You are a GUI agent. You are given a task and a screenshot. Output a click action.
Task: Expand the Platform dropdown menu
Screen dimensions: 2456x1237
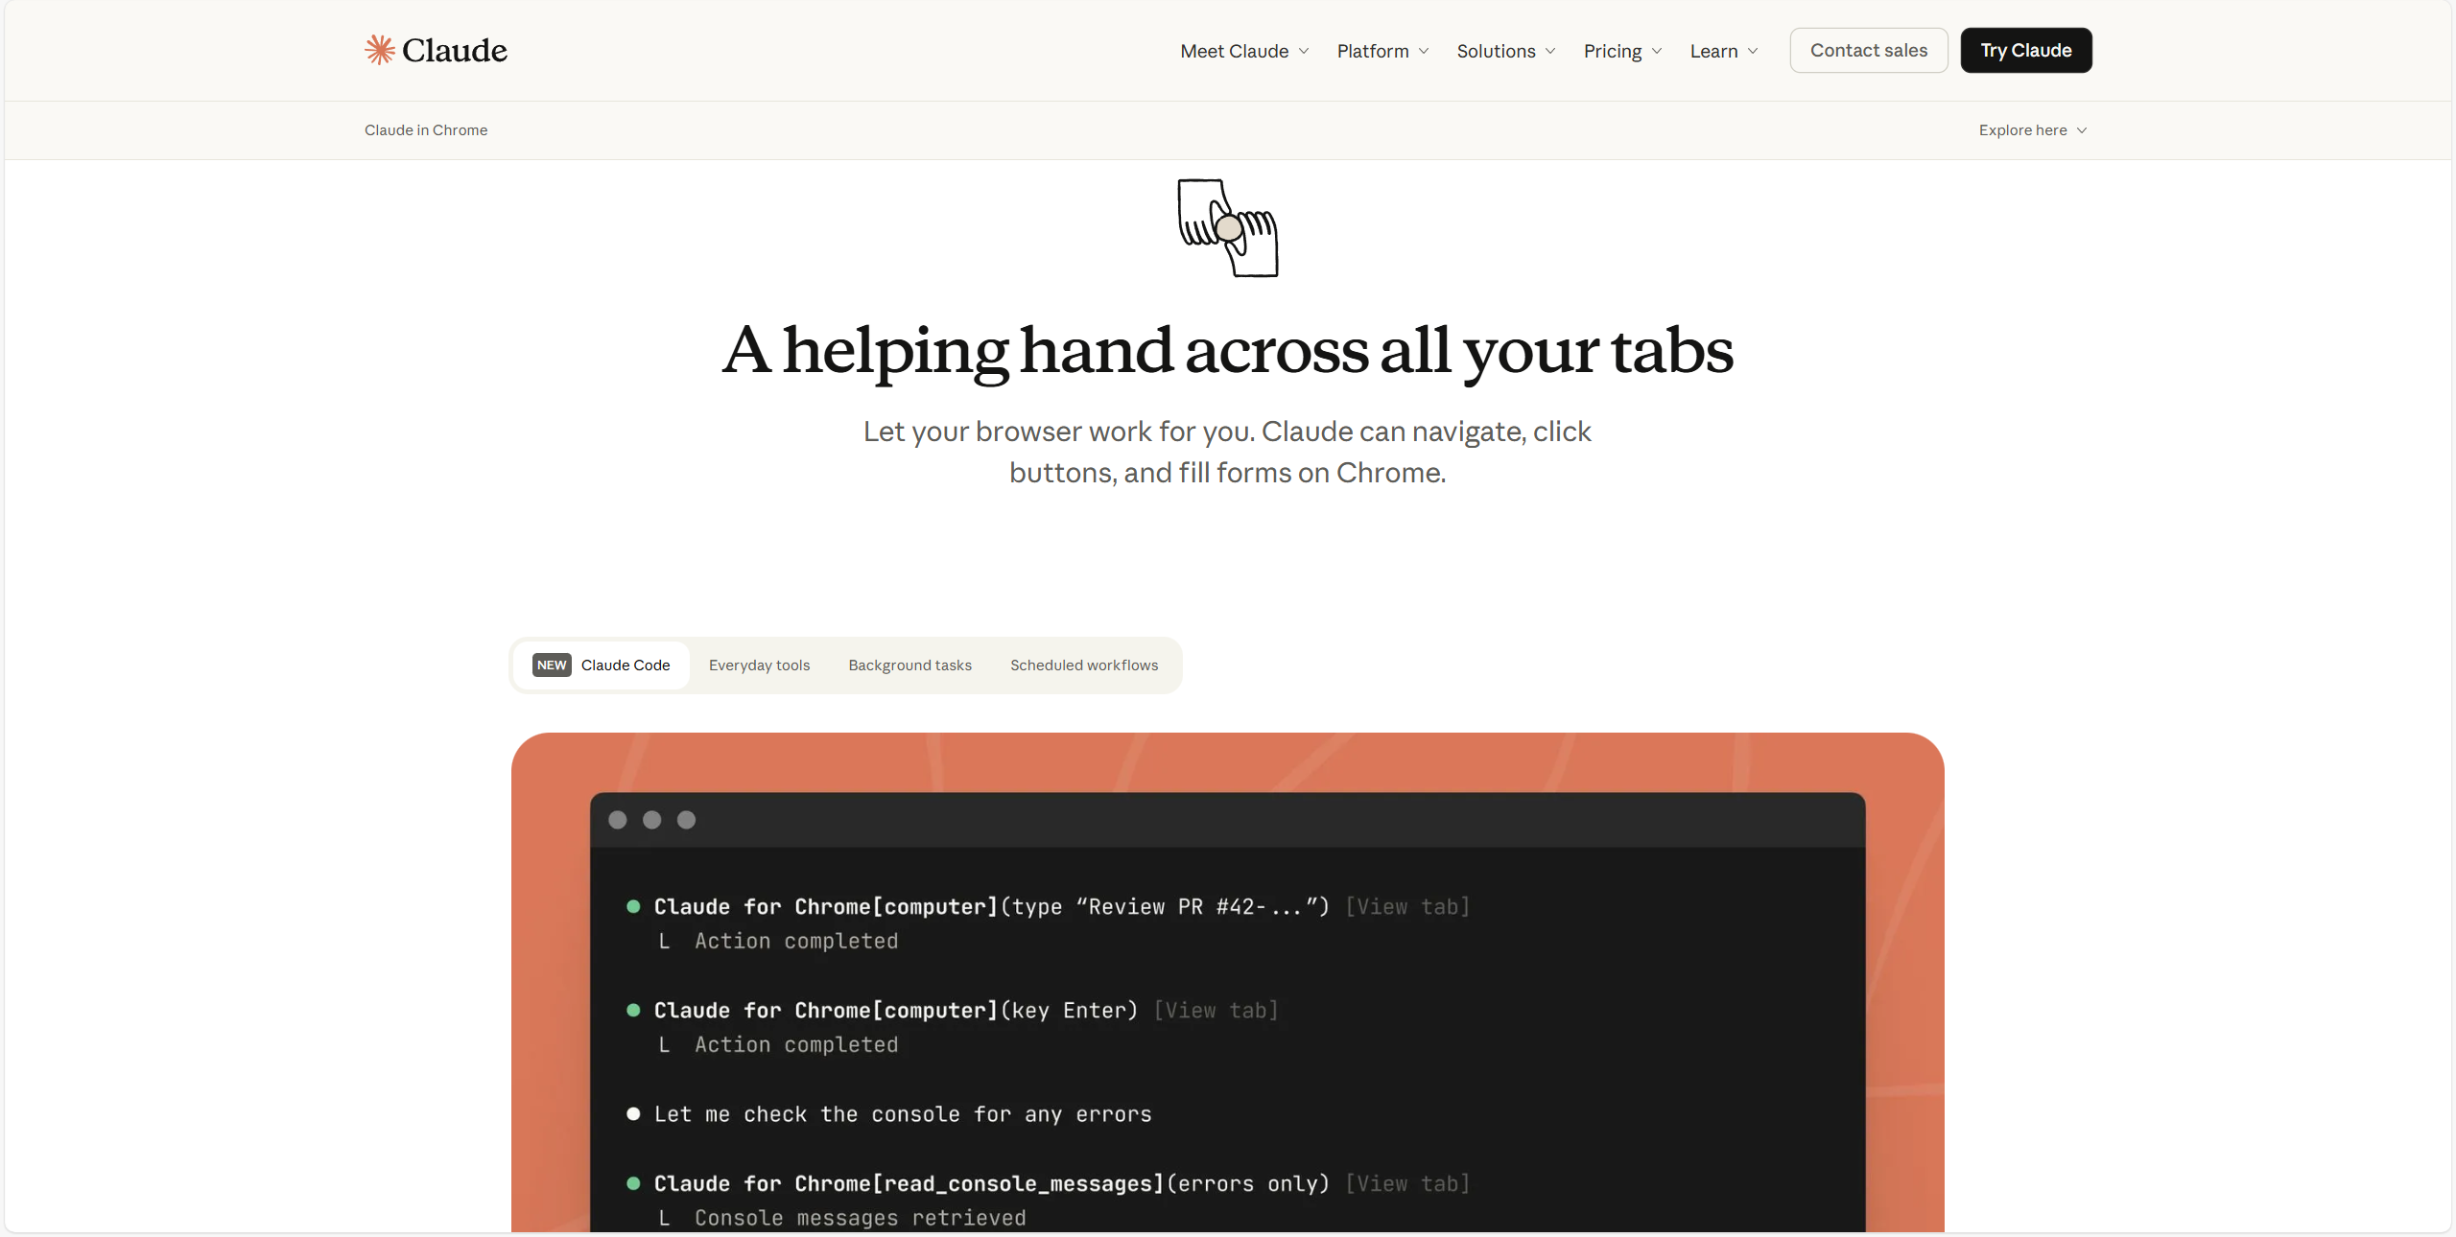1382,51
